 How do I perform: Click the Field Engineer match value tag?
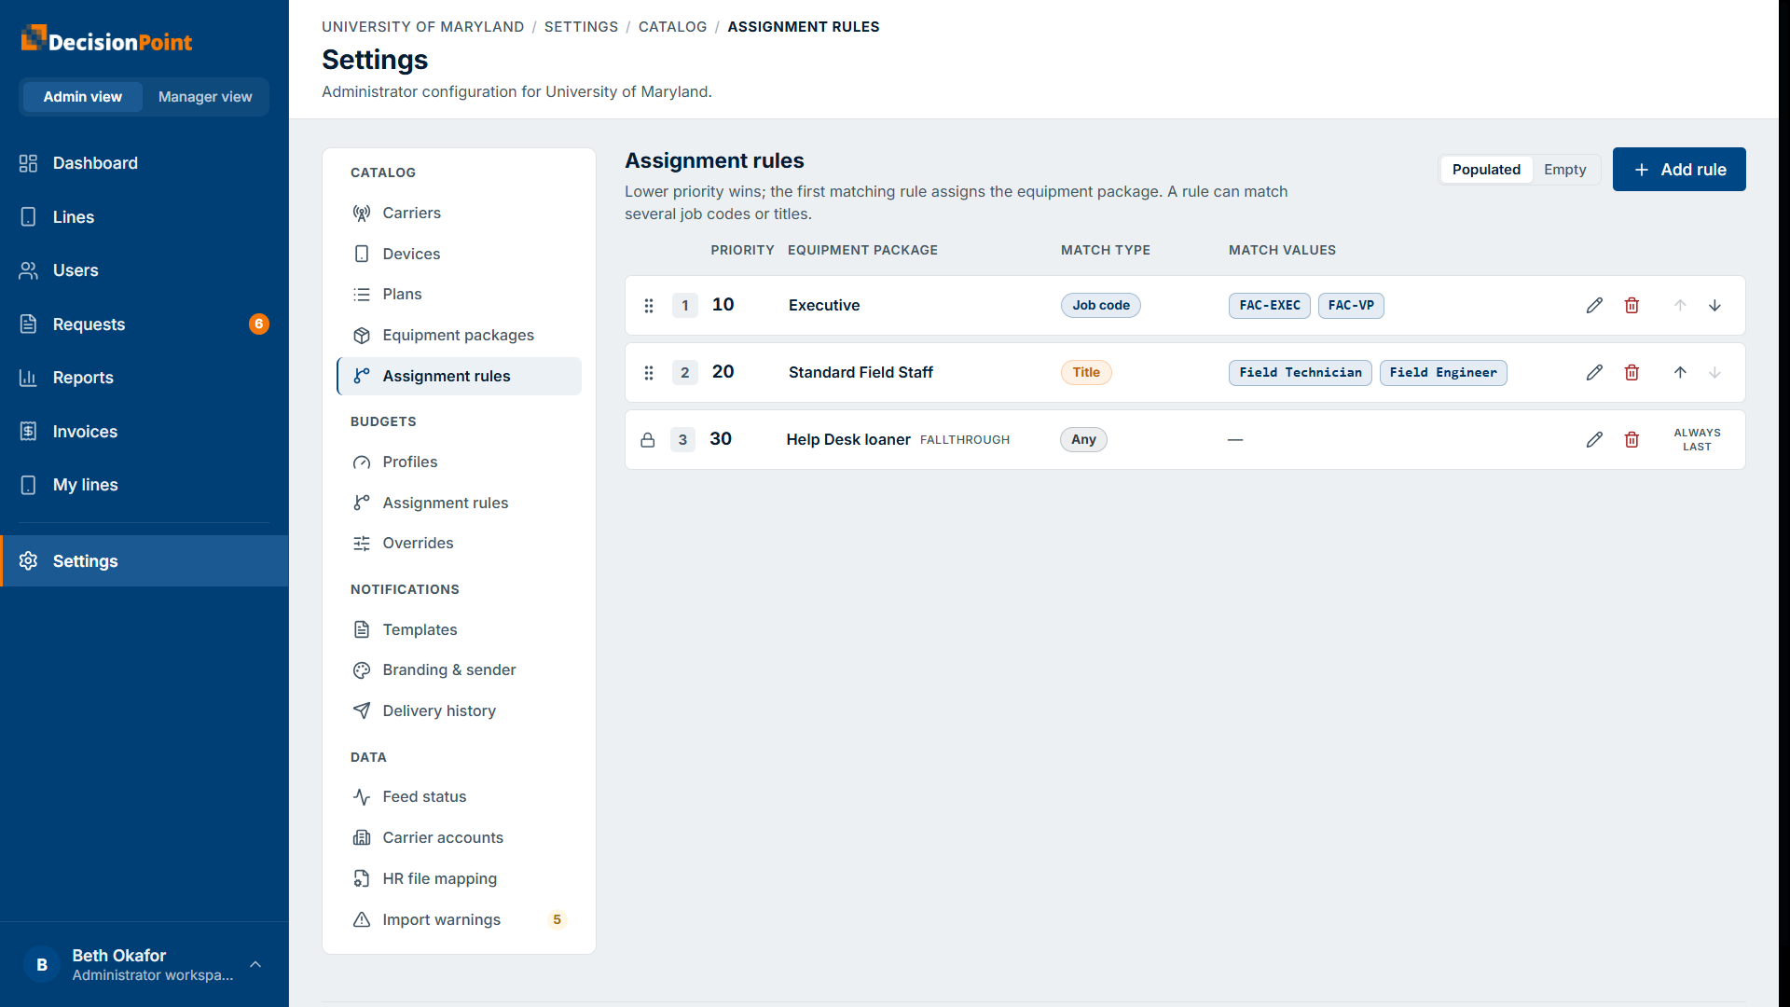(x=1442, y=373)
